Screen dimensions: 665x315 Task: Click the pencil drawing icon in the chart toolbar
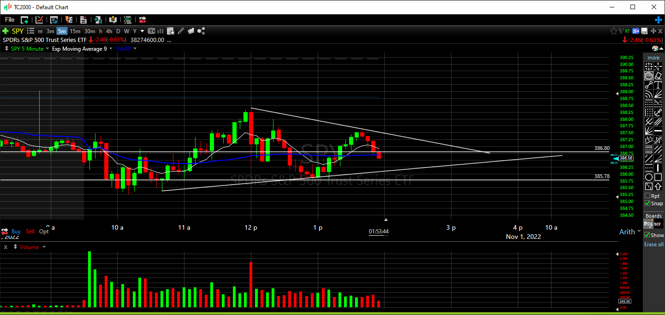[180, 31]
